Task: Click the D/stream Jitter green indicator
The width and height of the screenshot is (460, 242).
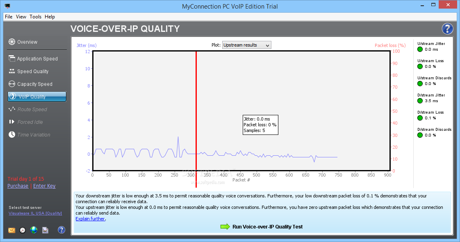Action: pos(420,101)
